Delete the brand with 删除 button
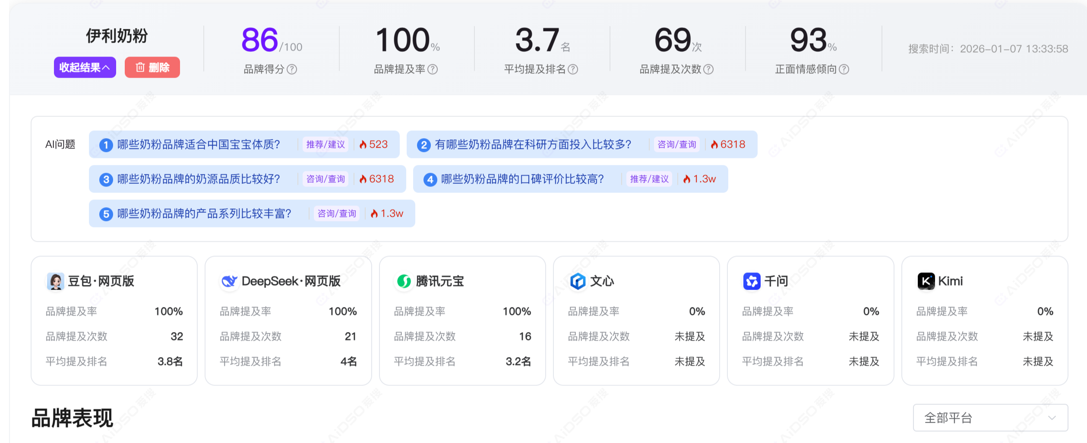 click(x=152, y=67)
